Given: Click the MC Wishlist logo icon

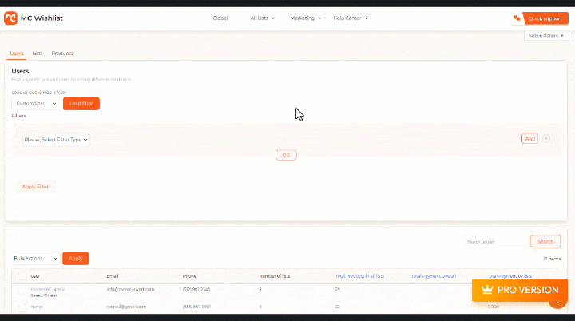Looking at the screenshot, I should (10, 18).
